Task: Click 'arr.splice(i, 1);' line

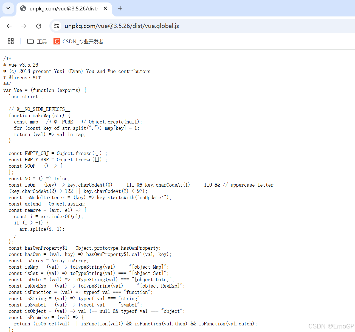Action: coord(42,229)
